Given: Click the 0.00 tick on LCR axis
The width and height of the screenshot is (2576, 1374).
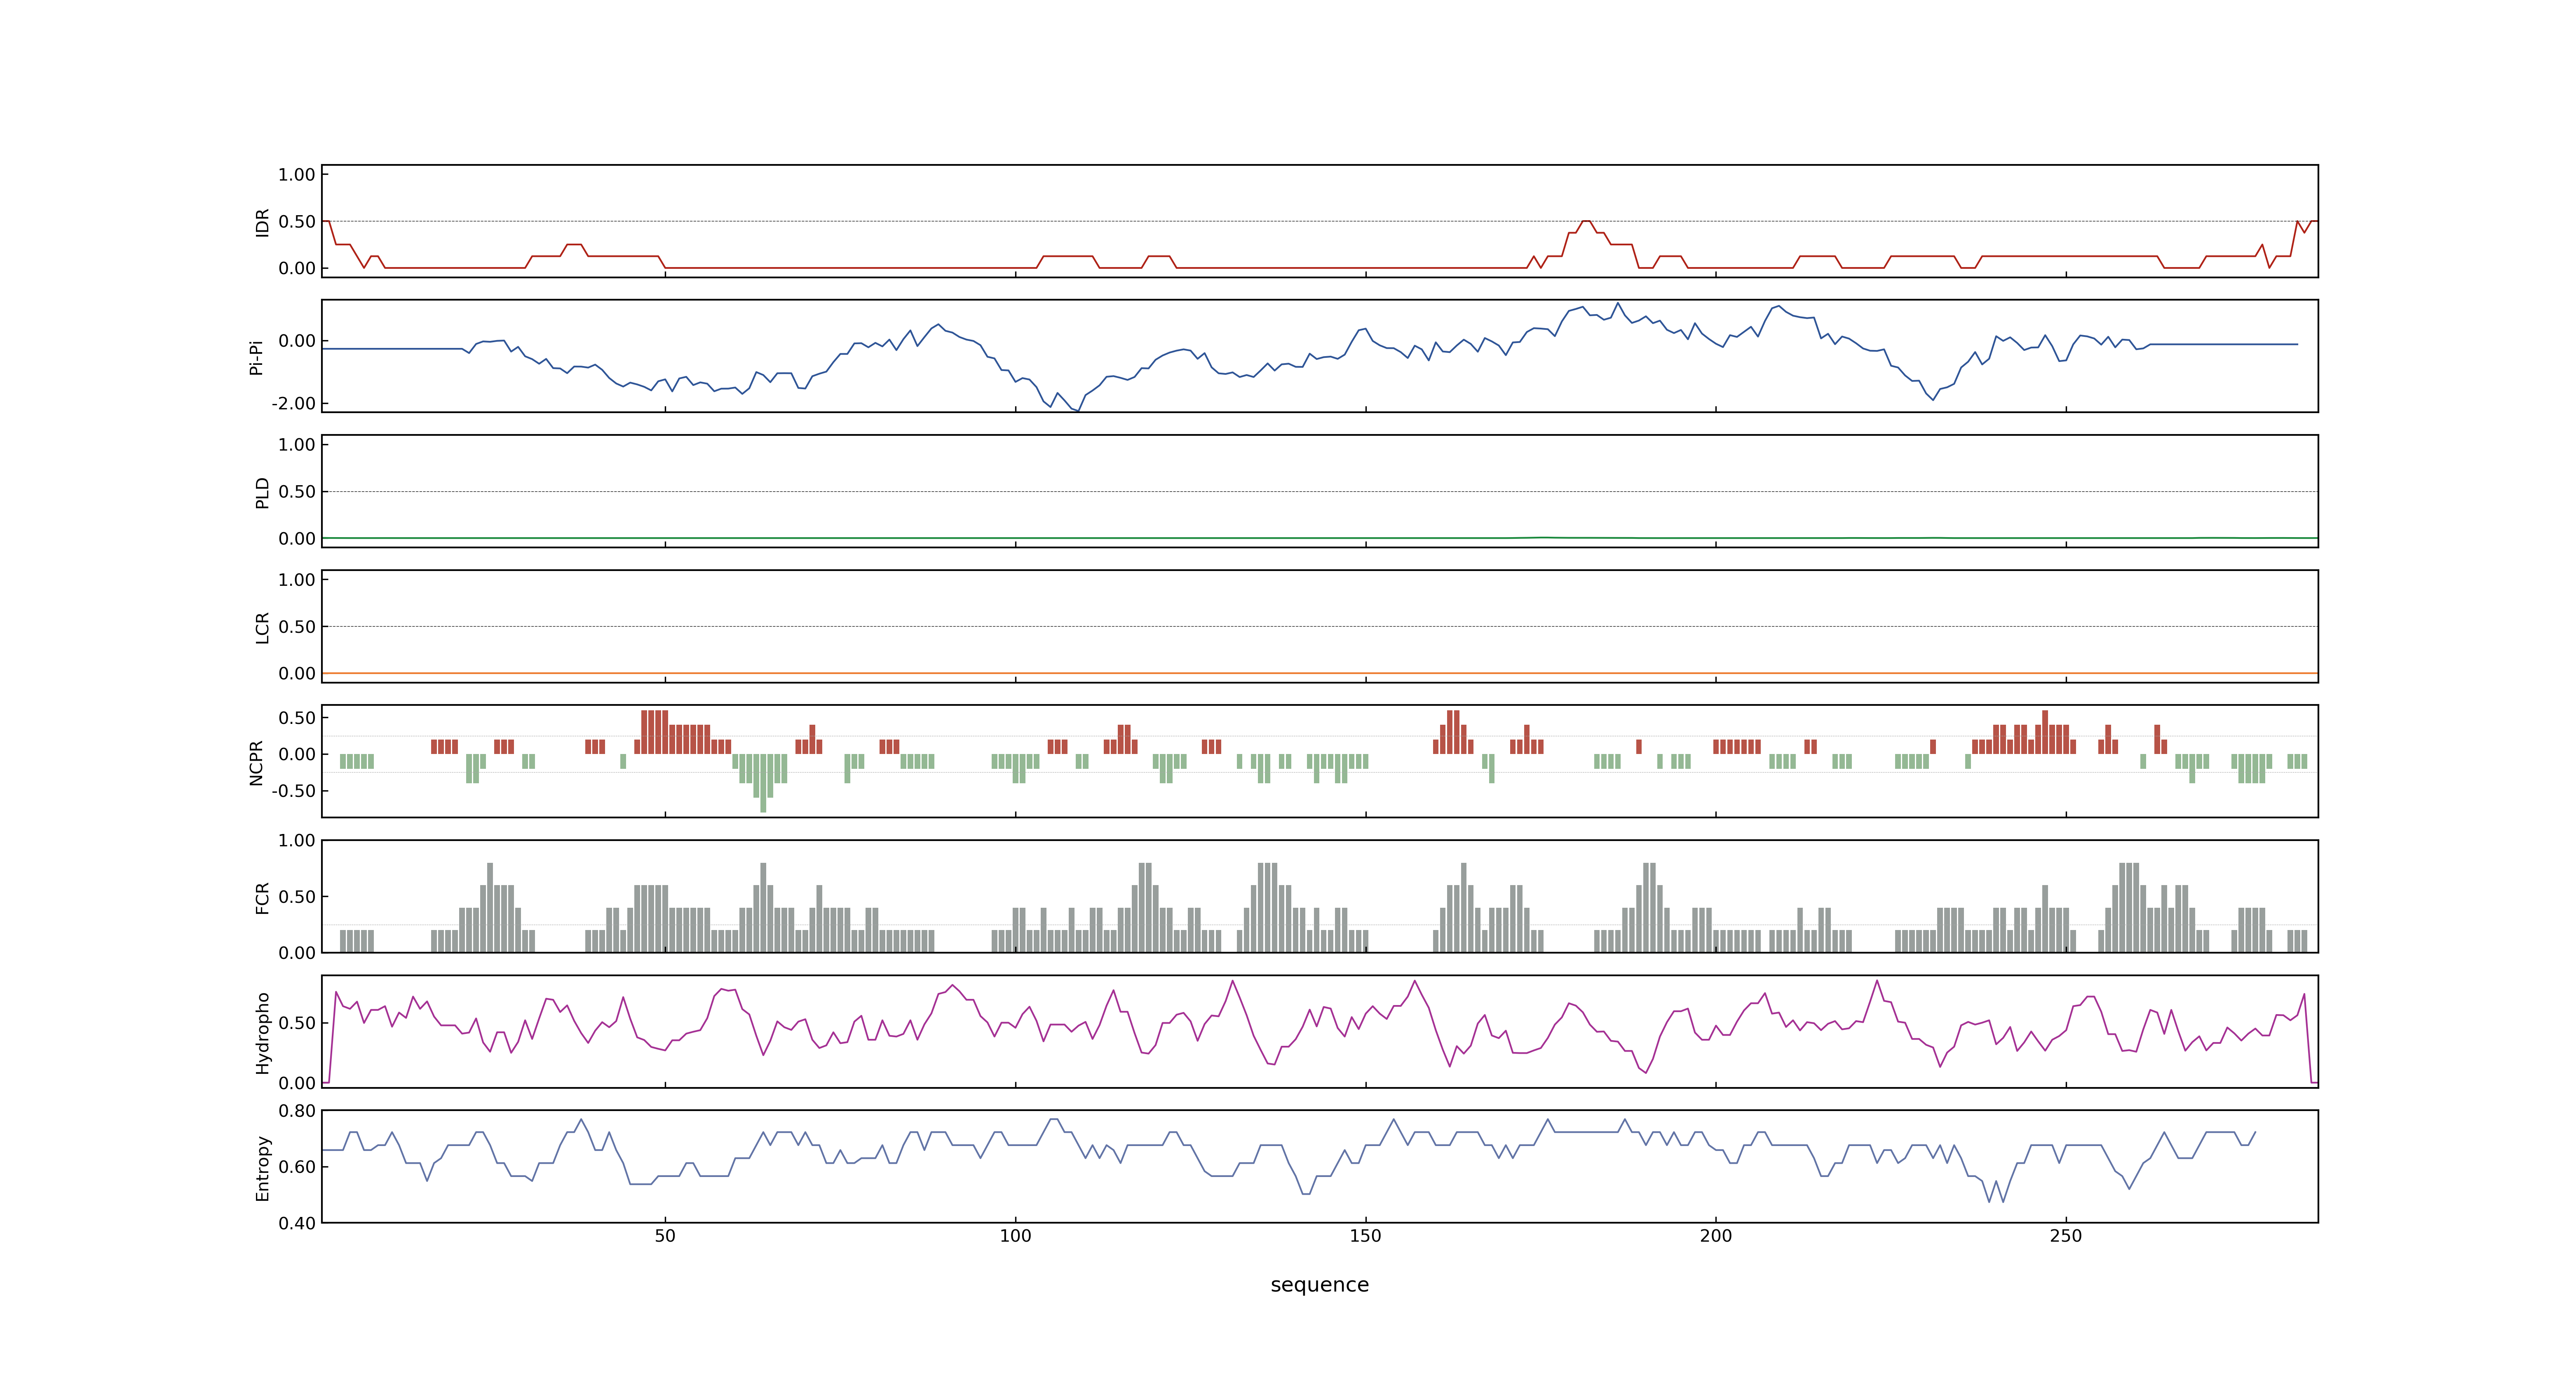Looking at the screenshot, I should (297, 673).
